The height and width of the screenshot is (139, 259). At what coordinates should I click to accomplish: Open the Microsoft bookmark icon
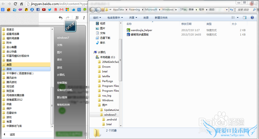67,10
